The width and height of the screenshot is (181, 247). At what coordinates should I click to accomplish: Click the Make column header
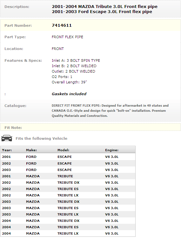point(31,150)
